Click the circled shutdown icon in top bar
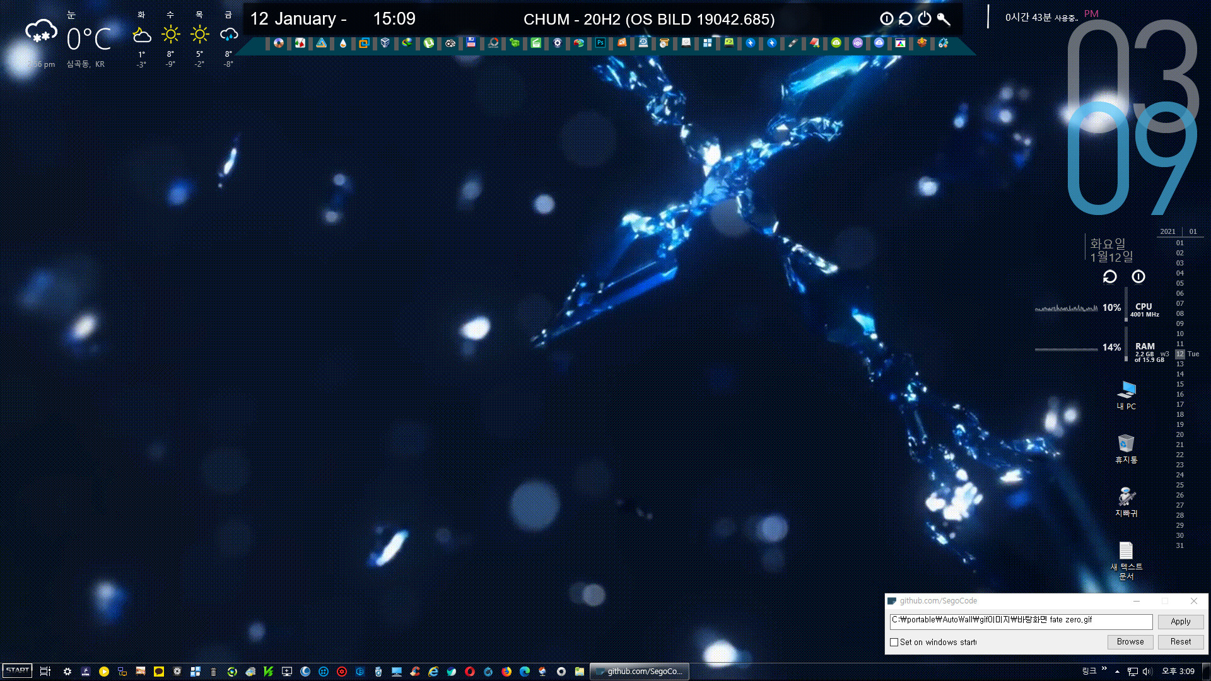 887,19
